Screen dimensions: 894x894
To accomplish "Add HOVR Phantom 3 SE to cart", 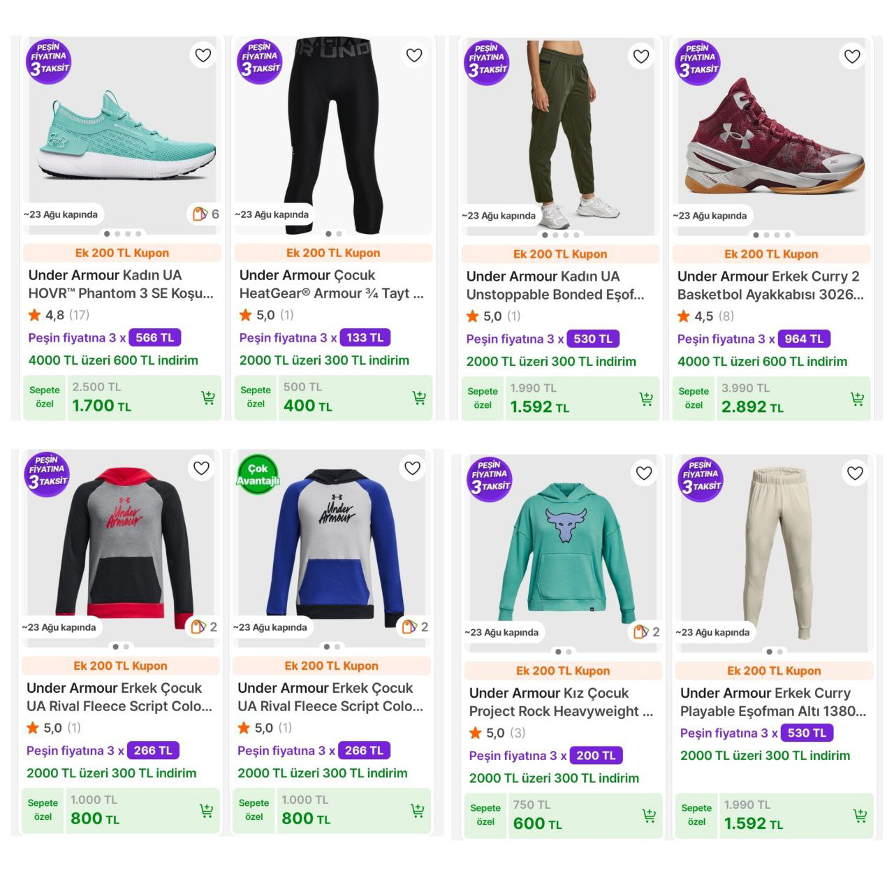I will coord(208,398).
